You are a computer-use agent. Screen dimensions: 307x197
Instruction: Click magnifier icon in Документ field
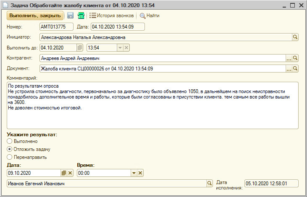(295, 68)
